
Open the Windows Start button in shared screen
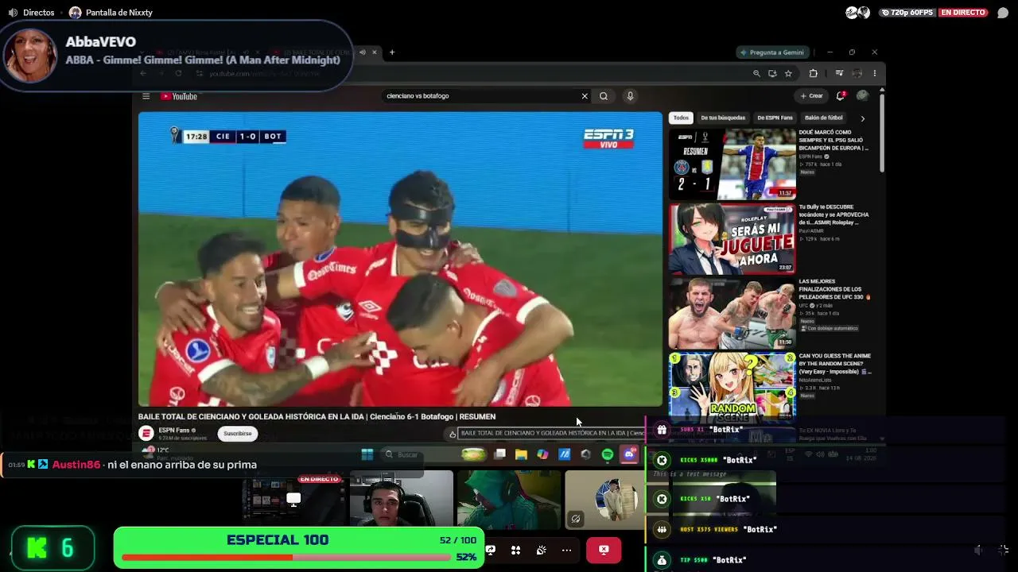click(x=367, y=454)
